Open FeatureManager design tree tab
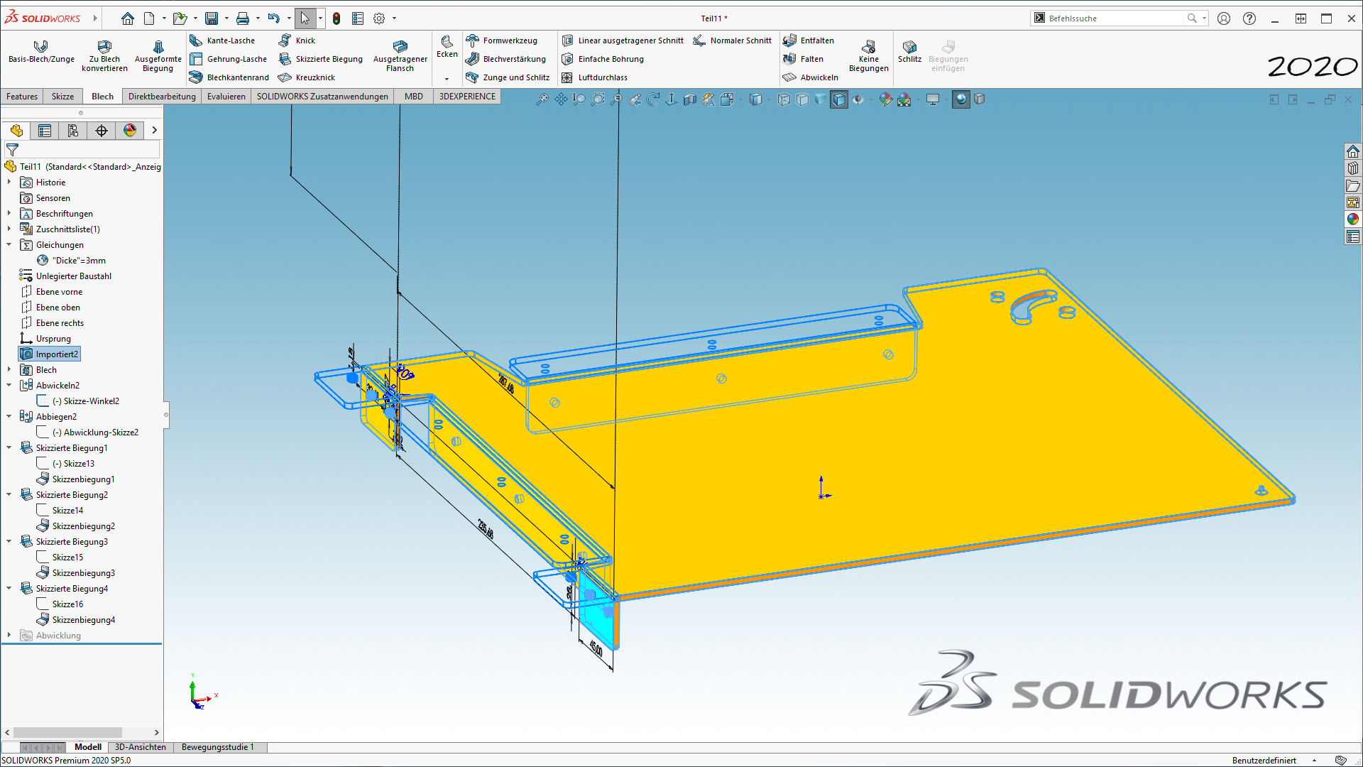This screenshot has height=767, width=1363. [16, 131]
